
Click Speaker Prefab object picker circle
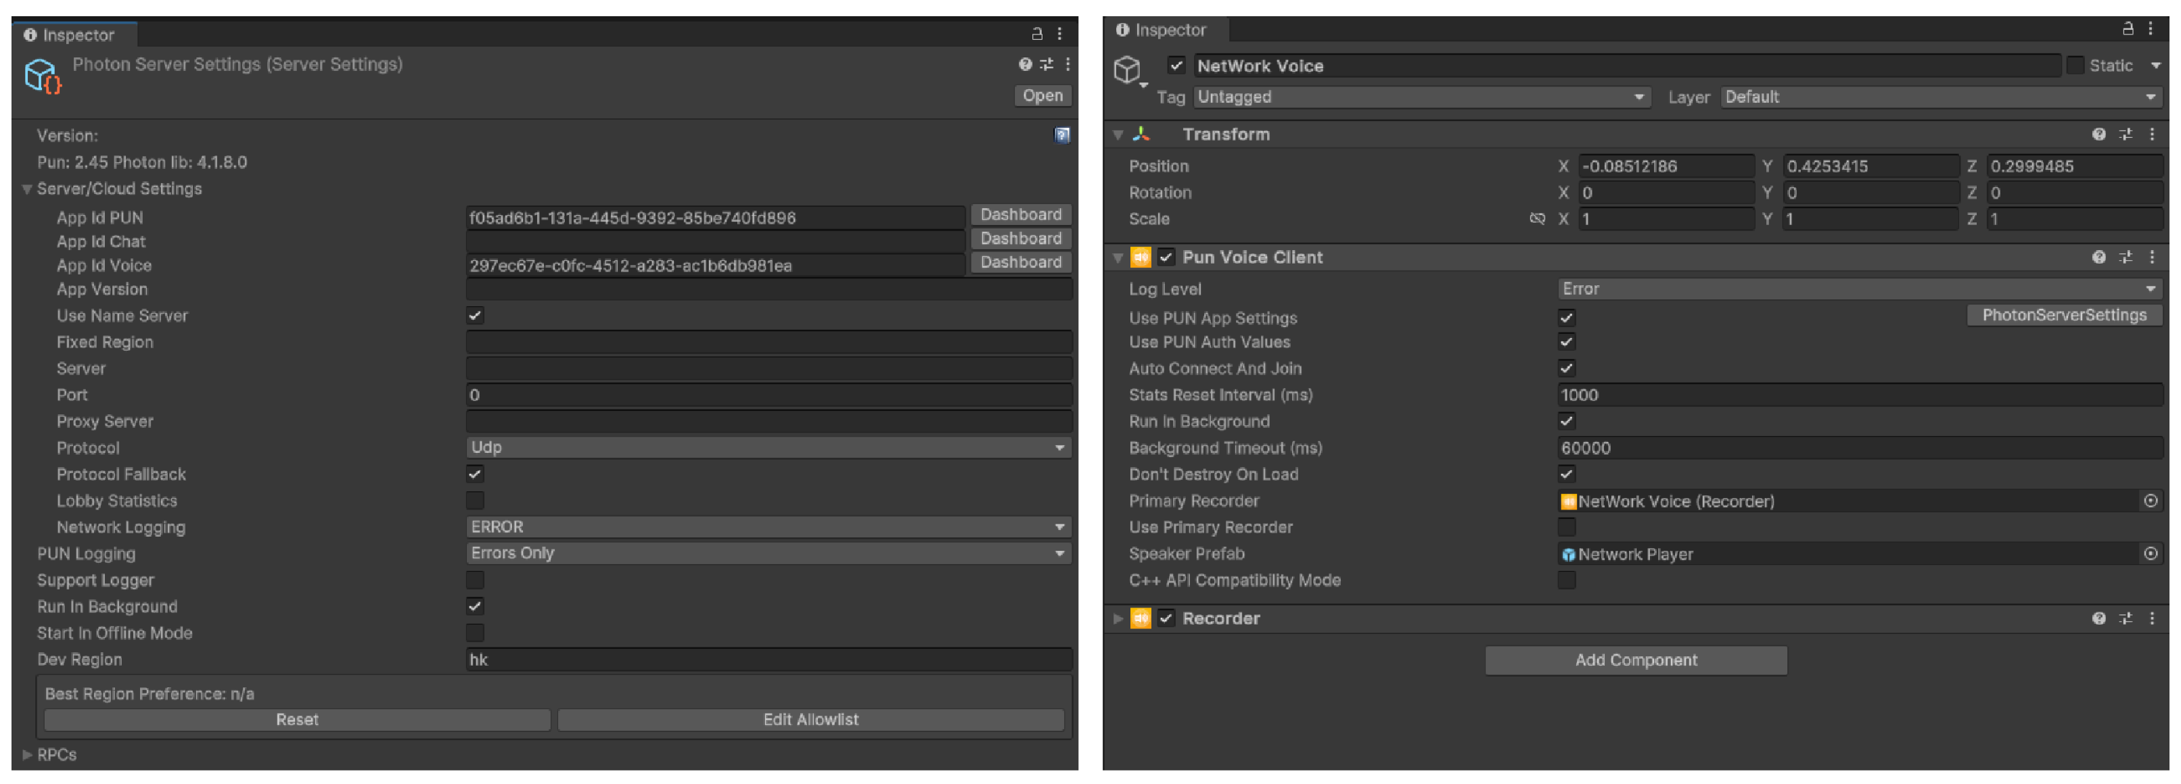coord(2150,554)
